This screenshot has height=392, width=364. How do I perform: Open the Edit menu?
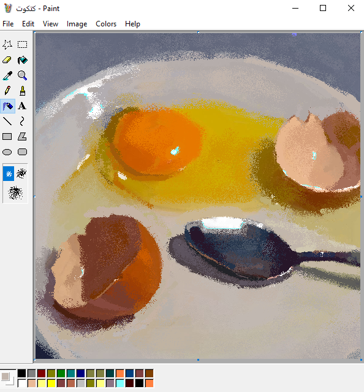click(x=28, y=24)
